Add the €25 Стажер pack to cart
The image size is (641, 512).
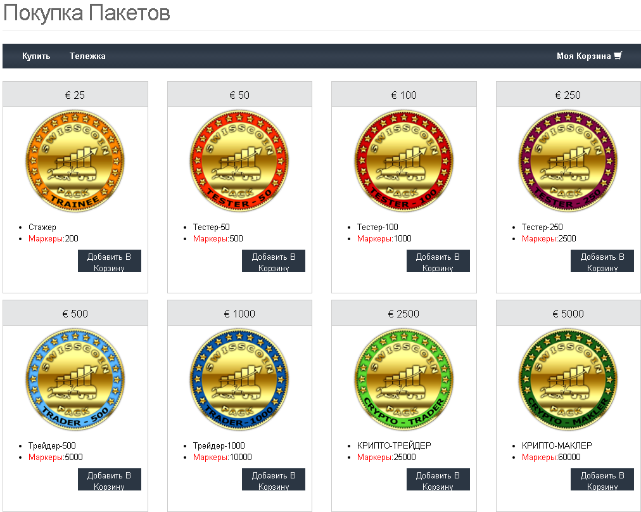[x=109, y=261]
